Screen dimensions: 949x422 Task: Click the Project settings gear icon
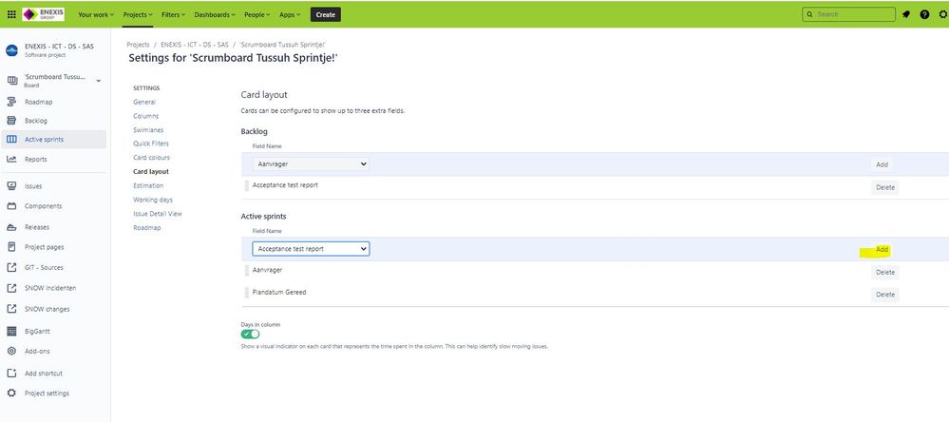coord(11,393)
